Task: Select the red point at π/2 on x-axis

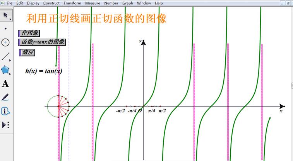Action: [x=160, y=107]
